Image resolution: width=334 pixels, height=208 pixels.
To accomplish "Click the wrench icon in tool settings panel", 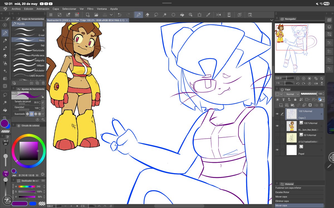I will (x=43, y=120).
